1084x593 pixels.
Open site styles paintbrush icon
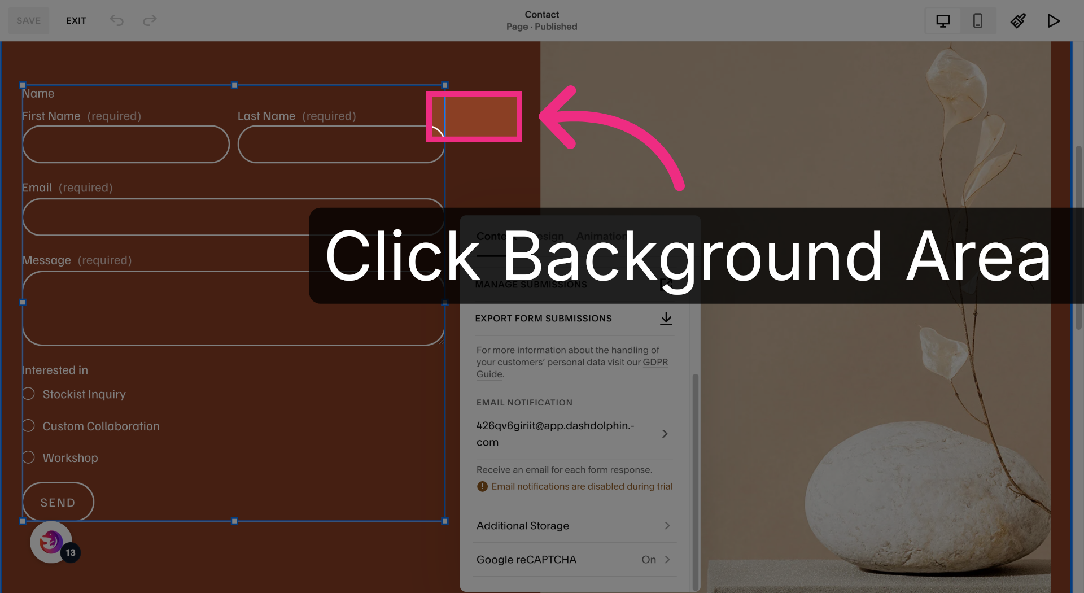pyautogui.click(x=1018, y=21)
